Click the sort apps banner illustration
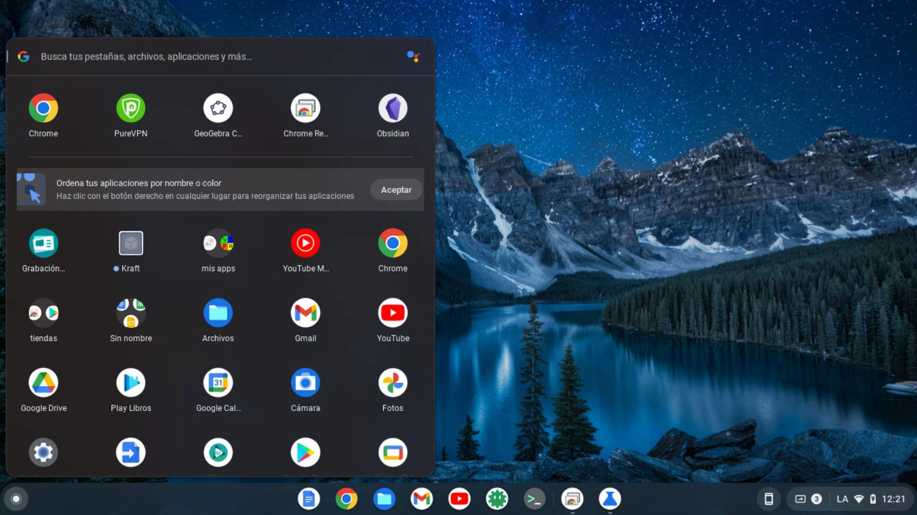 [31, 190]
